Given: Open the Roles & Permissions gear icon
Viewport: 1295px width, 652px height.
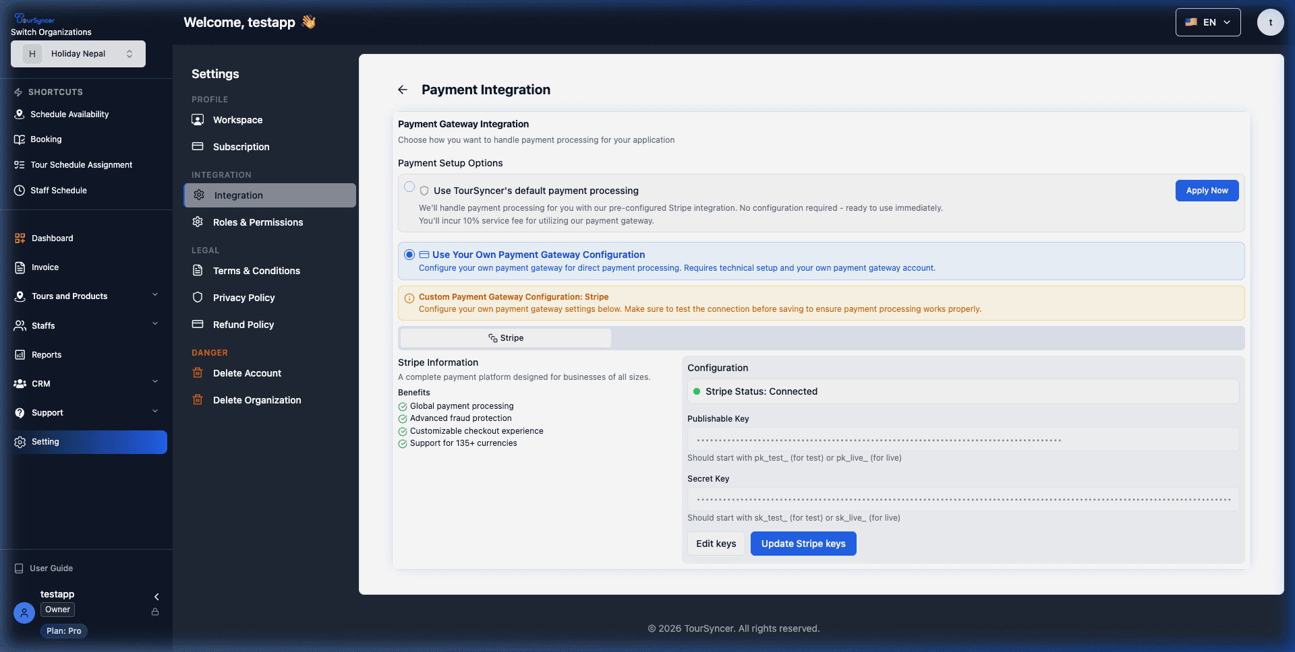Looking at the screenshot, I should 198,222.
